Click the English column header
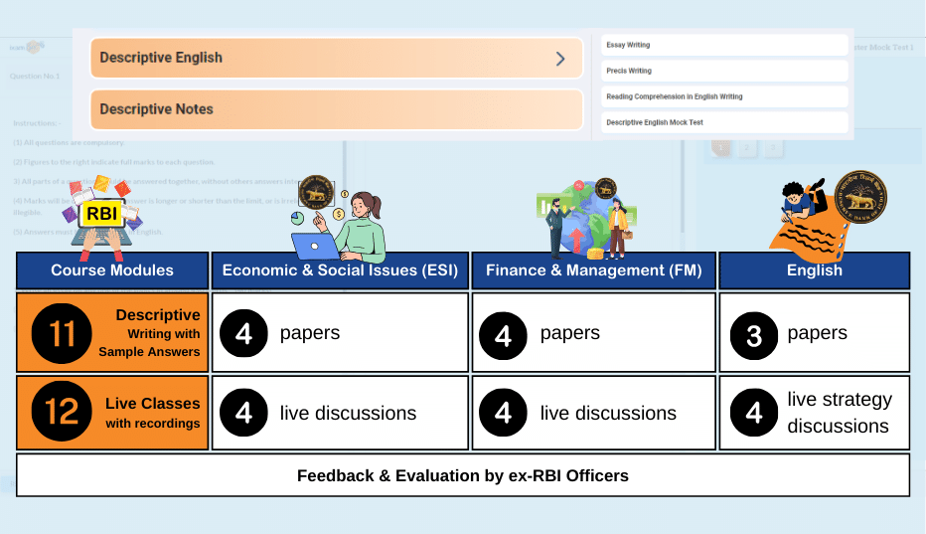Screen dimensions: 926x534 pyautogui.click(x=814, y=270)
